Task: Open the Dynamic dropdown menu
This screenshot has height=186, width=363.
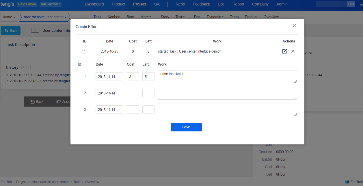Action: pos(215,17)
